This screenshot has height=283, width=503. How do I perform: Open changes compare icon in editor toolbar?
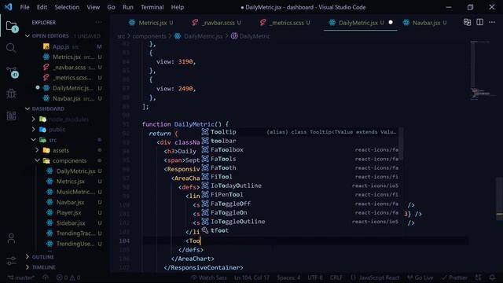tap(467, 22)
